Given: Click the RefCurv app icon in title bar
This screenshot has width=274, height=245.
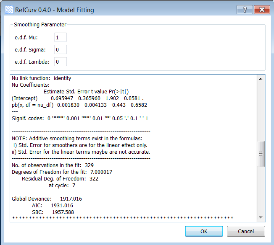Looking at the screenshot, I should point(9,10).
